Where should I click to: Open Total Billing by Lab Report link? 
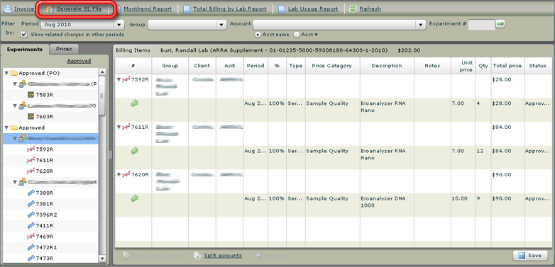click(x=230, y=9)
